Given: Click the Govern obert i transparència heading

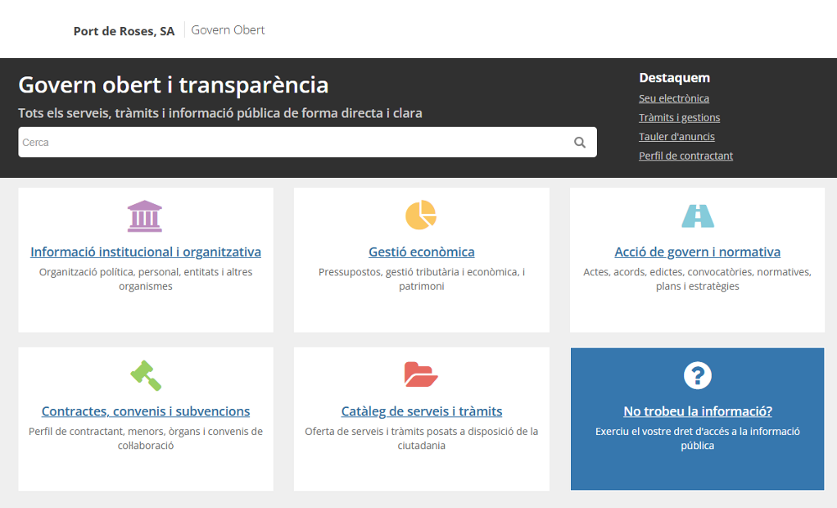Looking at the screenshot, I should (174, 85).
